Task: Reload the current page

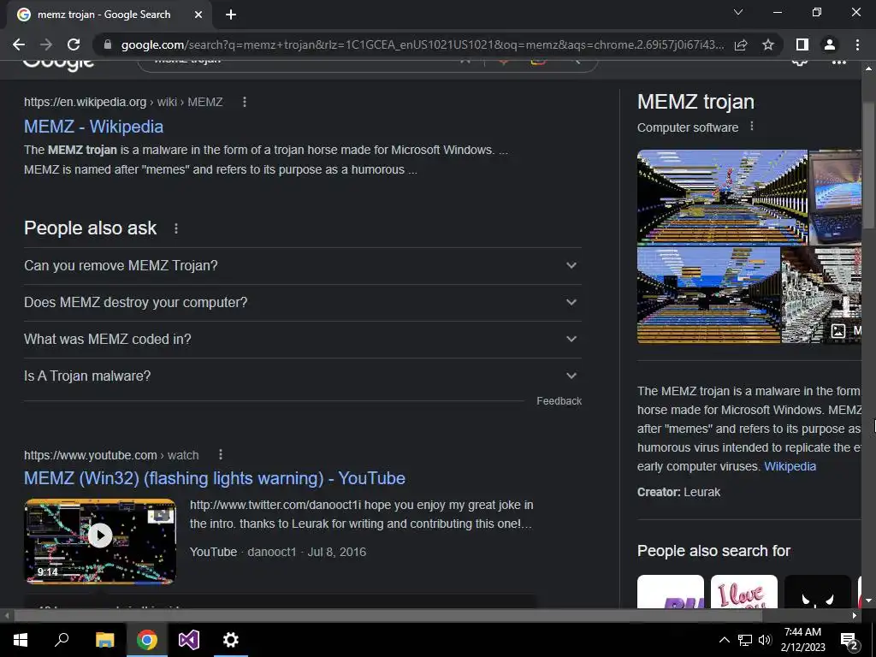Action: coord(74,44)
